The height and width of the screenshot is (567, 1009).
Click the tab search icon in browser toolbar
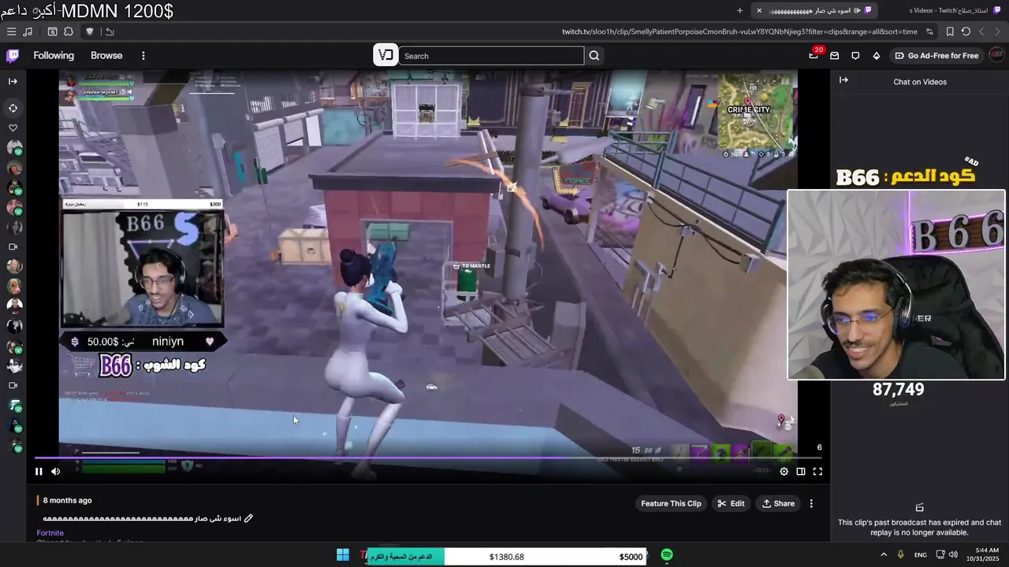[52, 31]
